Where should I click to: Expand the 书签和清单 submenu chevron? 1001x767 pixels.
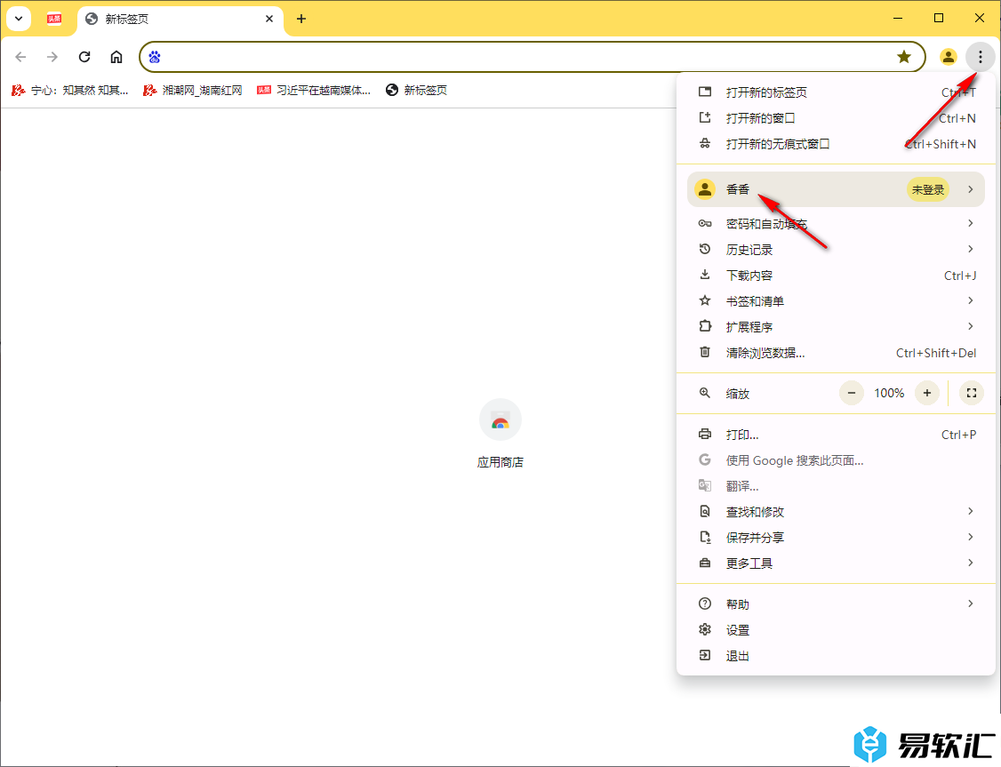971,300
